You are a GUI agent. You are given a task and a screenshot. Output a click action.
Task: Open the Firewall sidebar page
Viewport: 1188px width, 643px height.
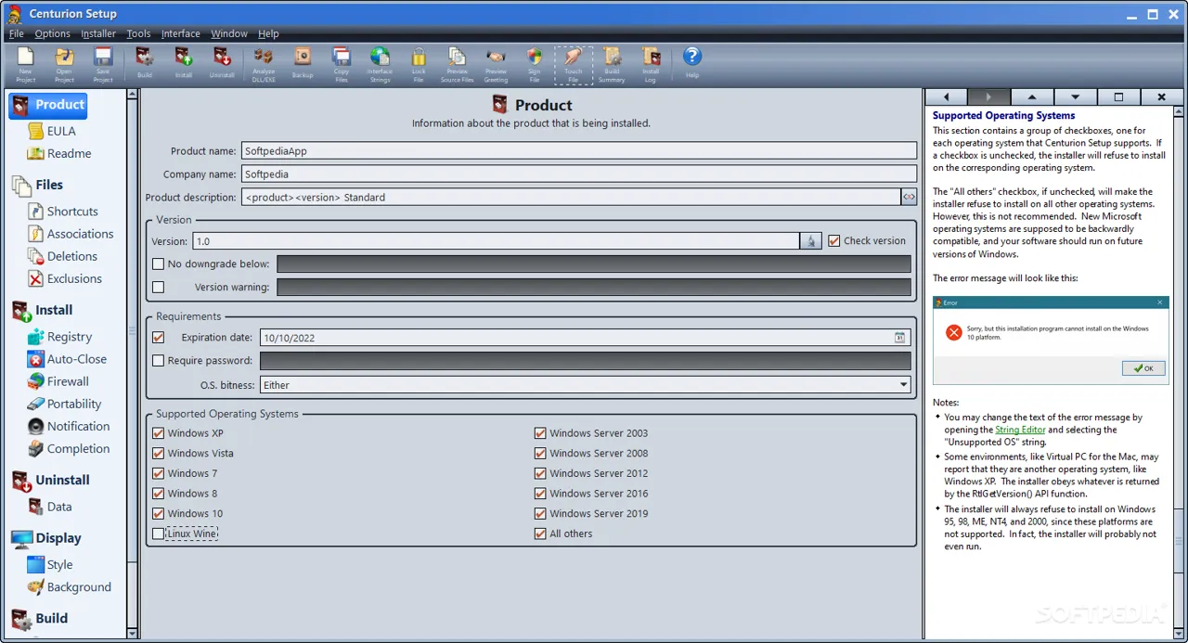pyautogui.click(x=58, y=381)
